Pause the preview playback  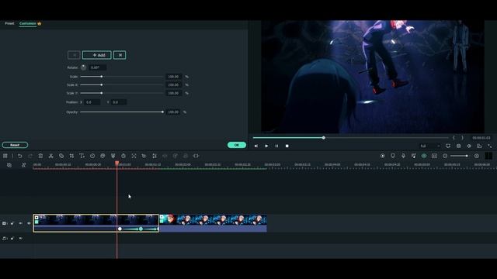pos(276,146)
